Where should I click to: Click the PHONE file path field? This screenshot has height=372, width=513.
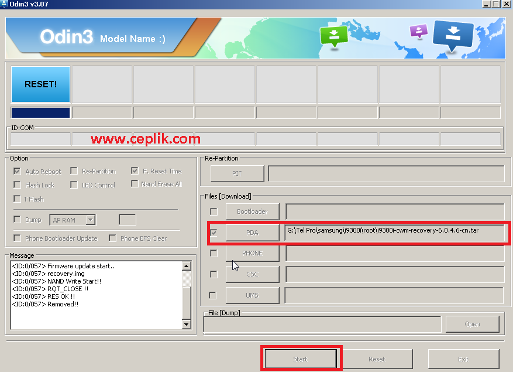coord(395,253)
